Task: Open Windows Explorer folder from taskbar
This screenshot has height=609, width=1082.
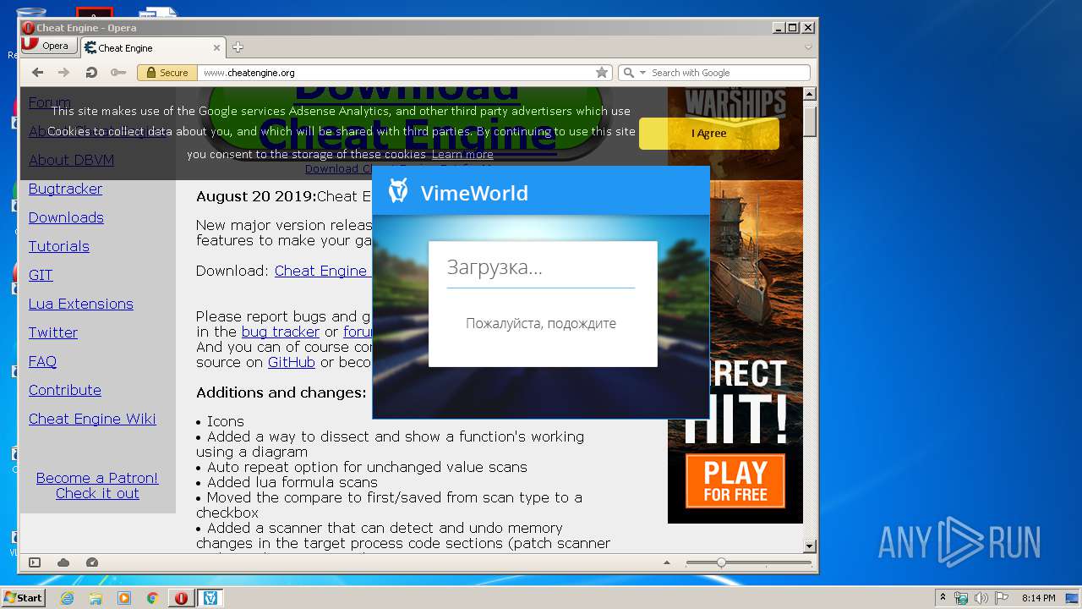Action: coord(96,598)
